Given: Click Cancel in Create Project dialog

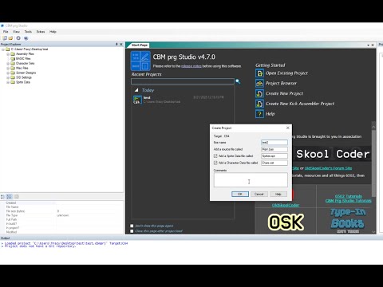Looking at the screenshot, I should [259, 195].
